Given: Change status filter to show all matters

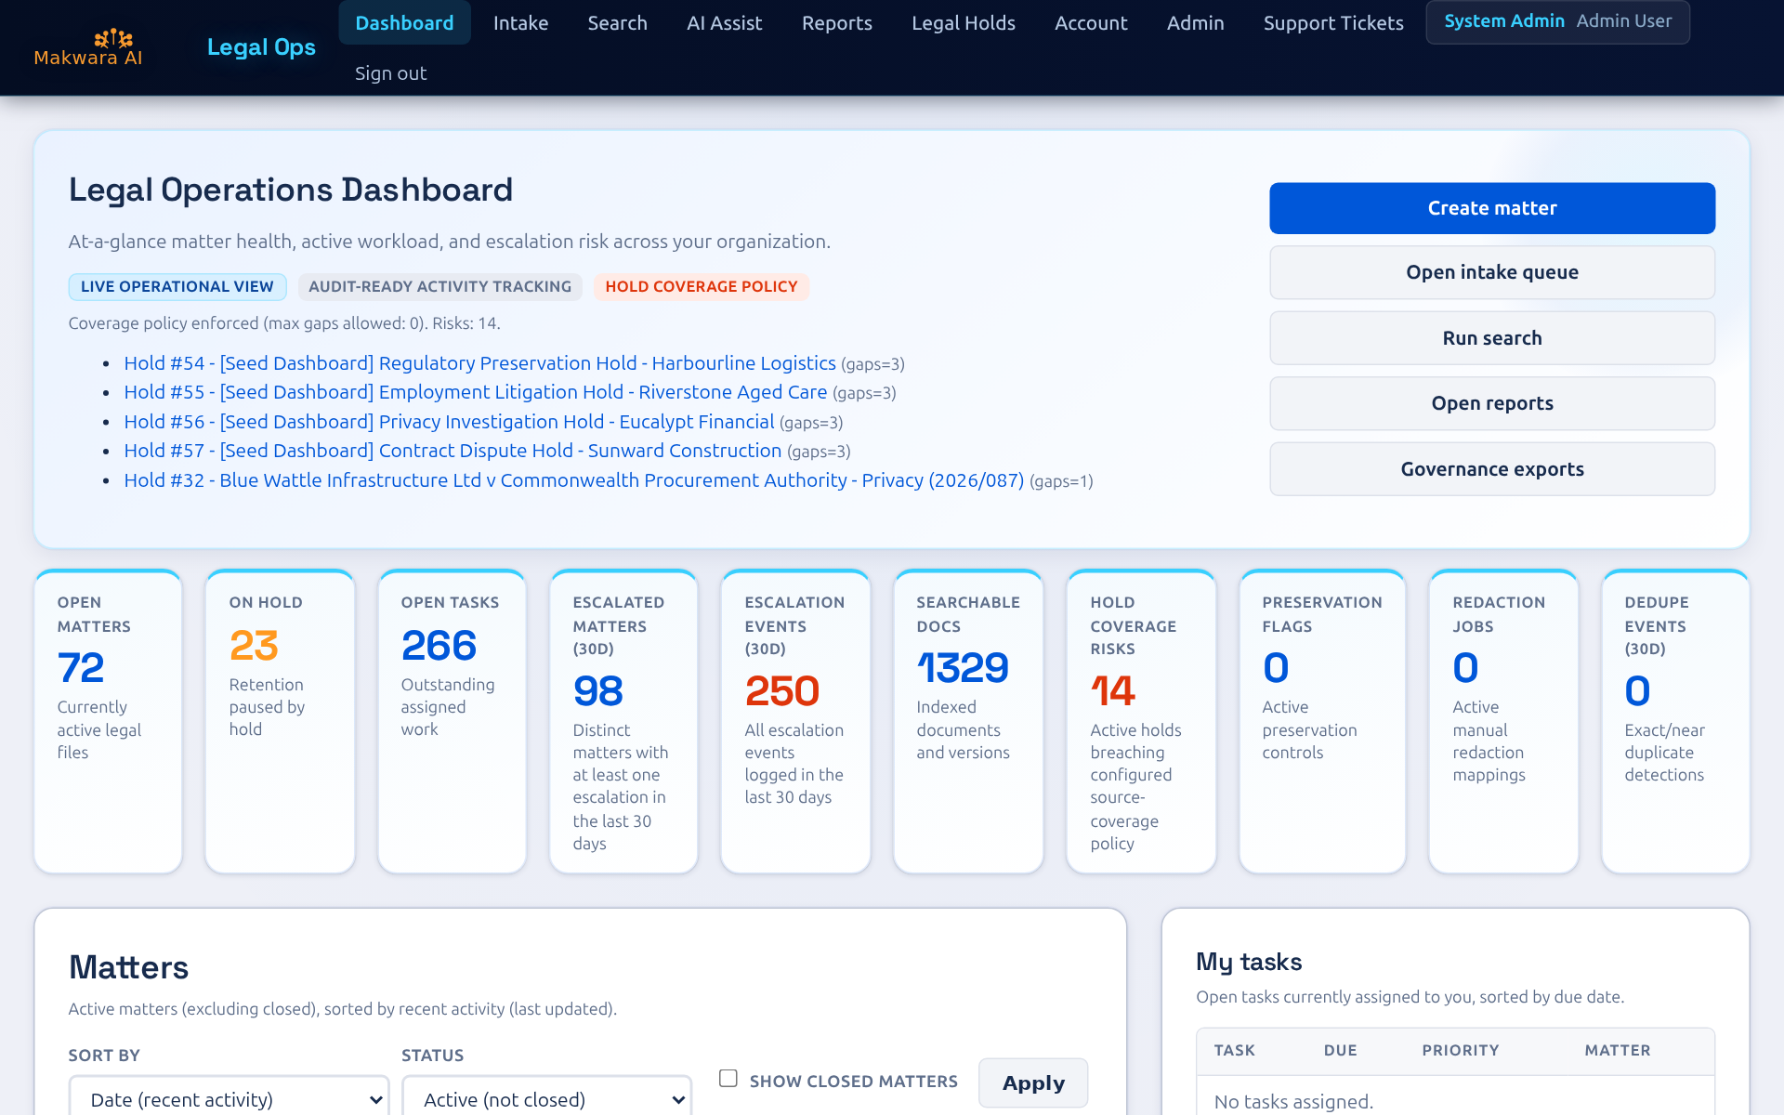Looking at the screenshot, I should click(x=546, y=1098).
